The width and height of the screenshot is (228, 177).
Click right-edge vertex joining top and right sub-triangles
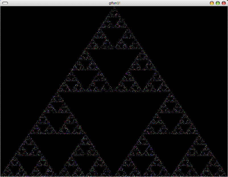point(170,91)
